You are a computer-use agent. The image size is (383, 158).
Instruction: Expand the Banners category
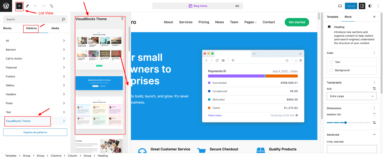[x=35, y=50]
